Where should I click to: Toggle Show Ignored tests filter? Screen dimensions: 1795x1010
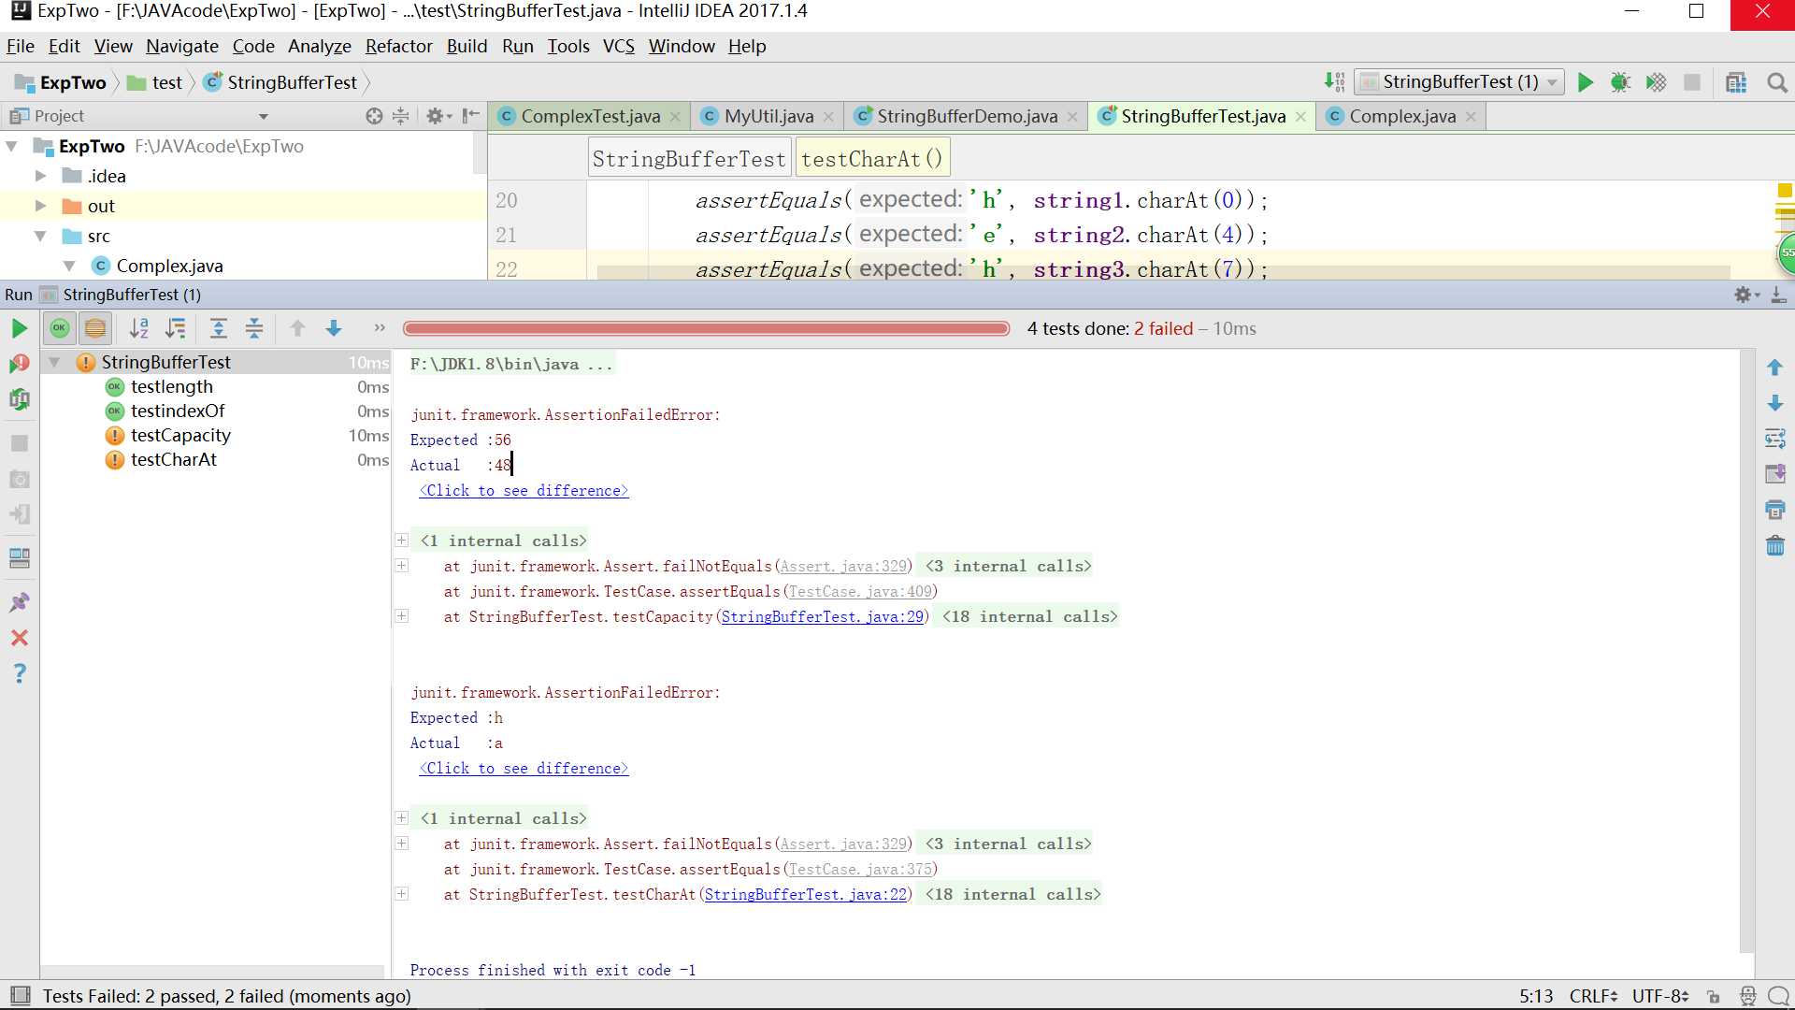(x=95, y=328)
